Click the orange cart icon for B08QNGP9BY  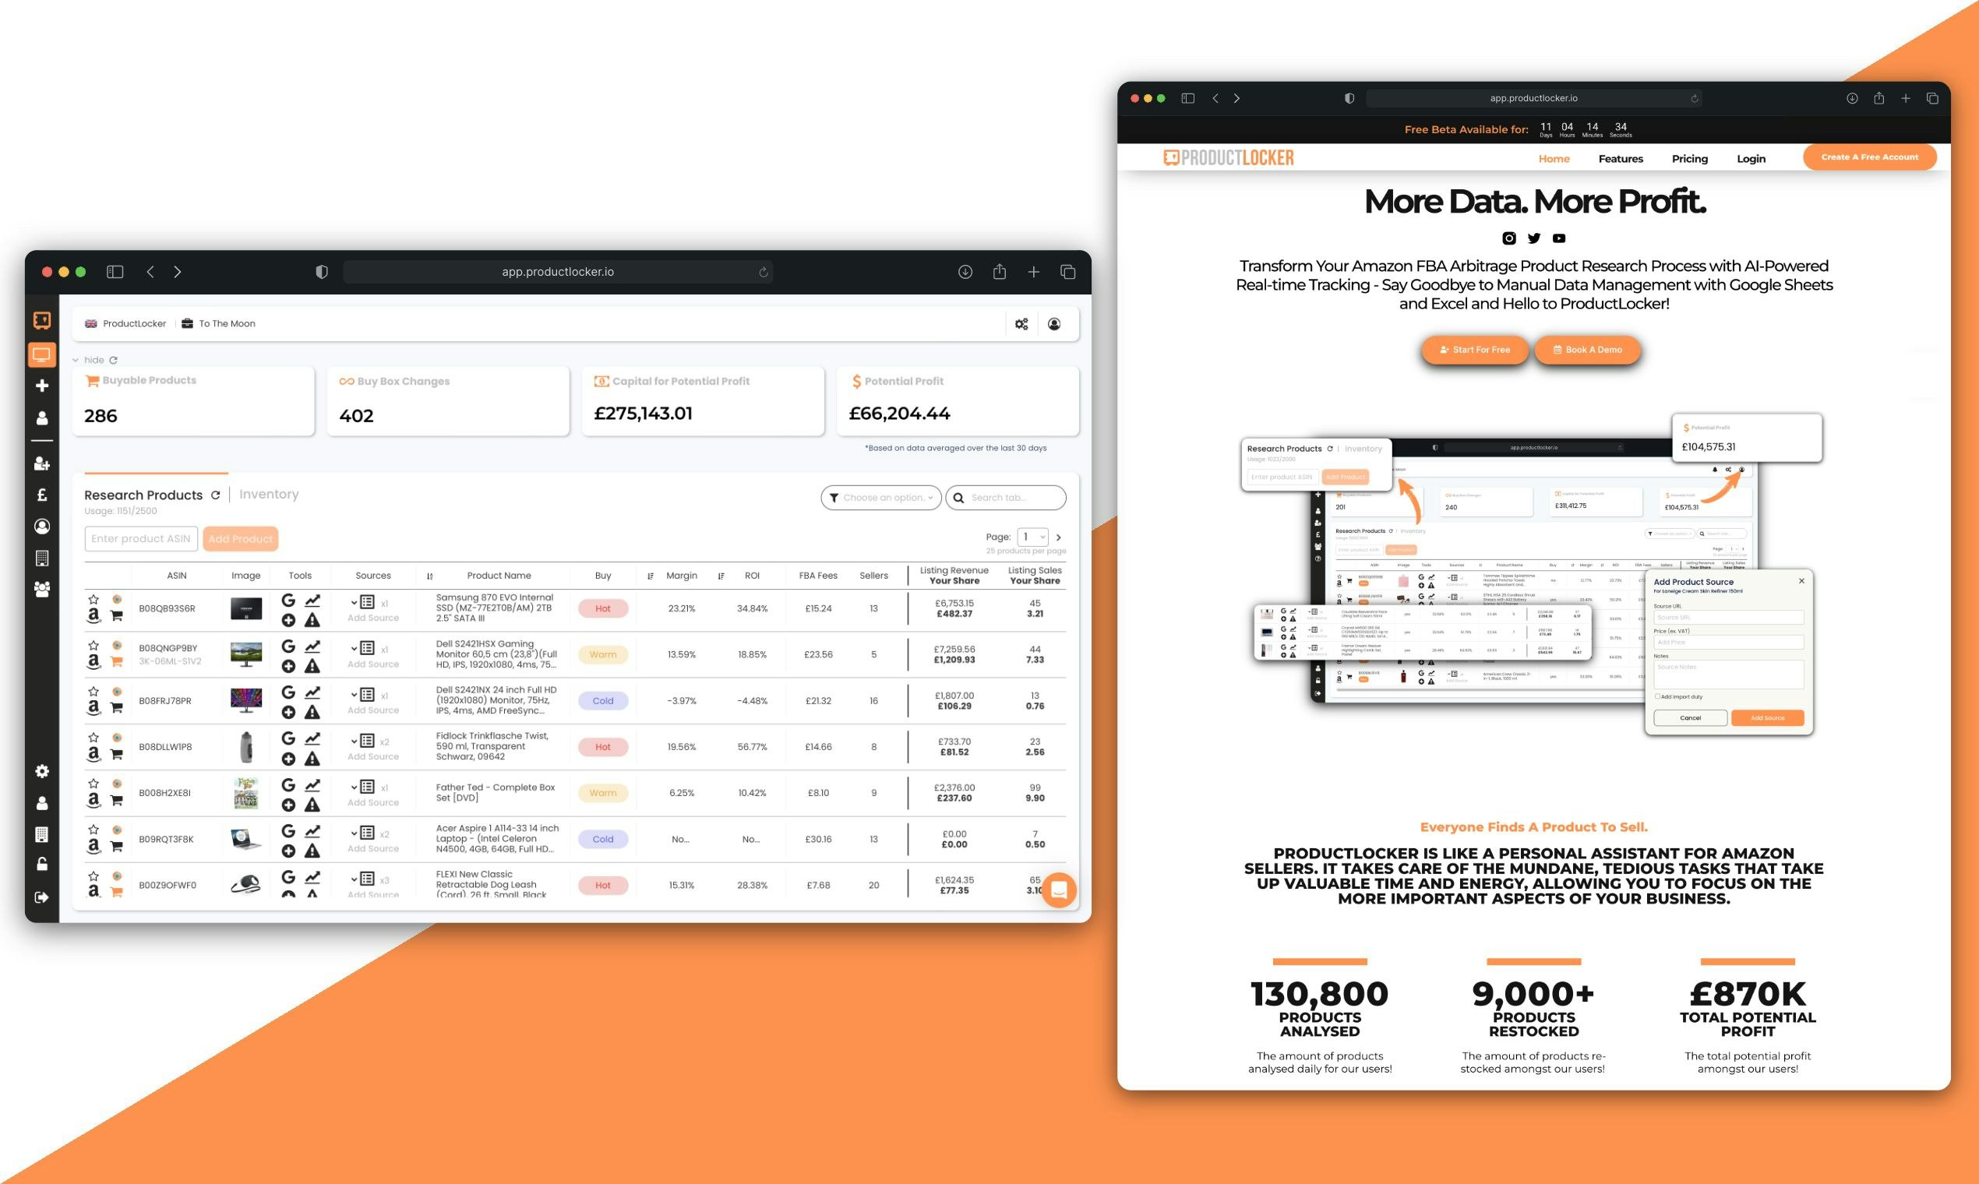coord(117,661)
